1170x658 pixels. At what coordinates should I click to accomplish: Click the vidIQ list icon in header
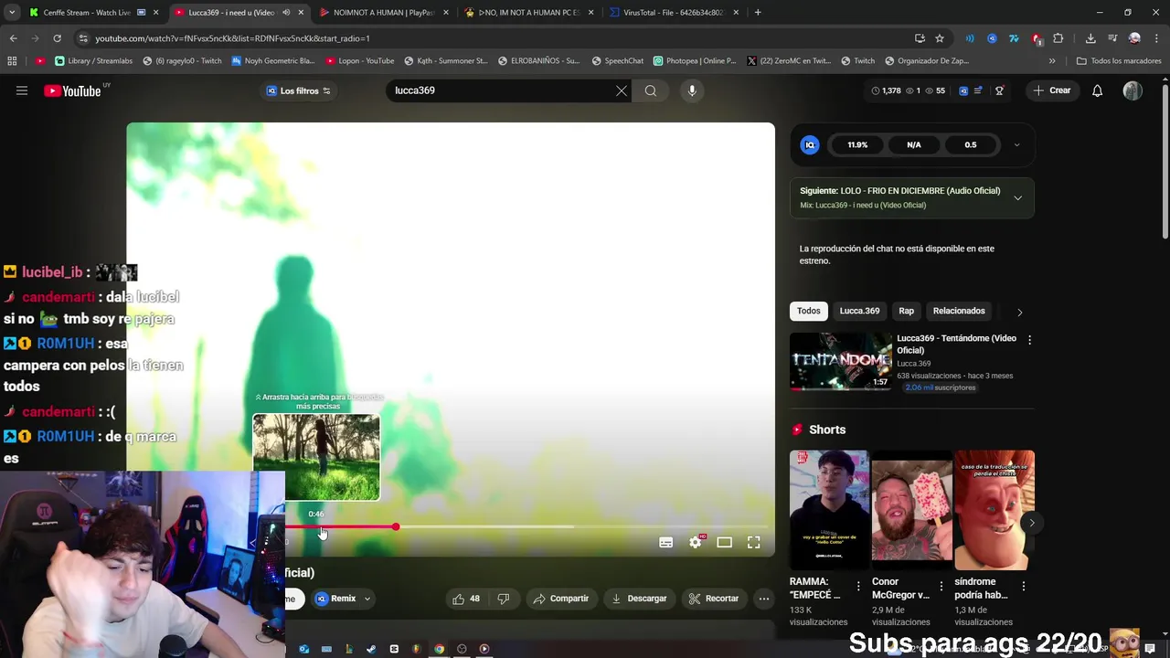[x=978, y=90]
